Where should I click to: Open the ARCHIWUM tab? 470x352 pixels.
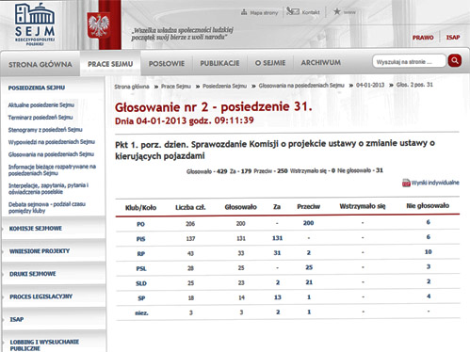321,62
